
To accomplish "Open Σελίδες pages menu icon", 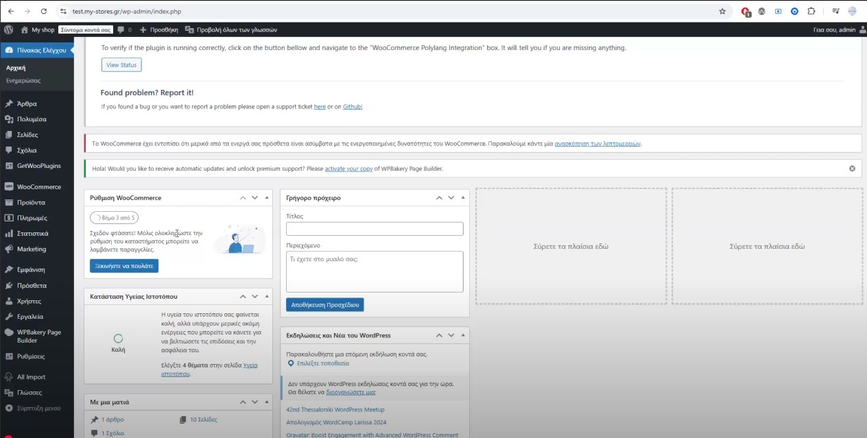I will pos(8,135).
